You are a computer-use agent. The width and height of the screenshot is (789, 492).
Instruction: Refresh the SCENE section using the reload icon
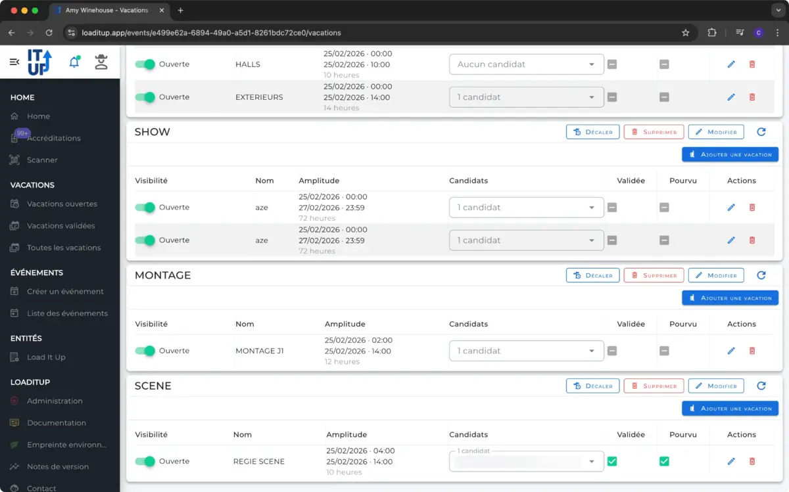pos(761,386)
